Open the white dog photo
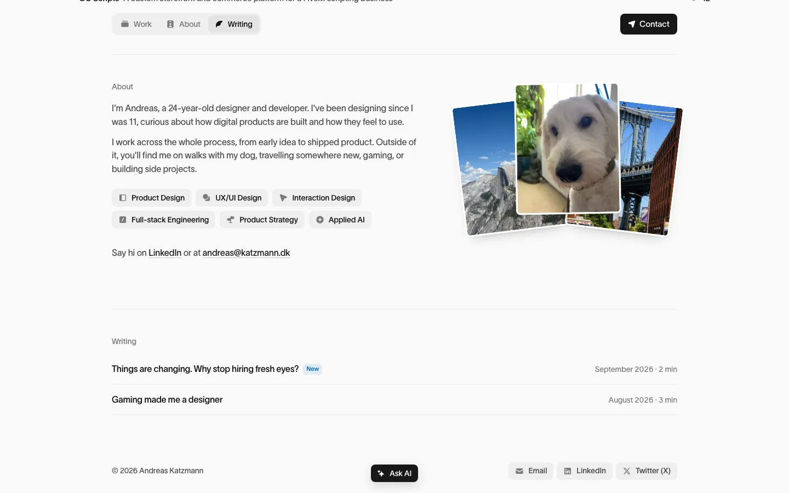The image size is (789, 493). tap(568, 148)
